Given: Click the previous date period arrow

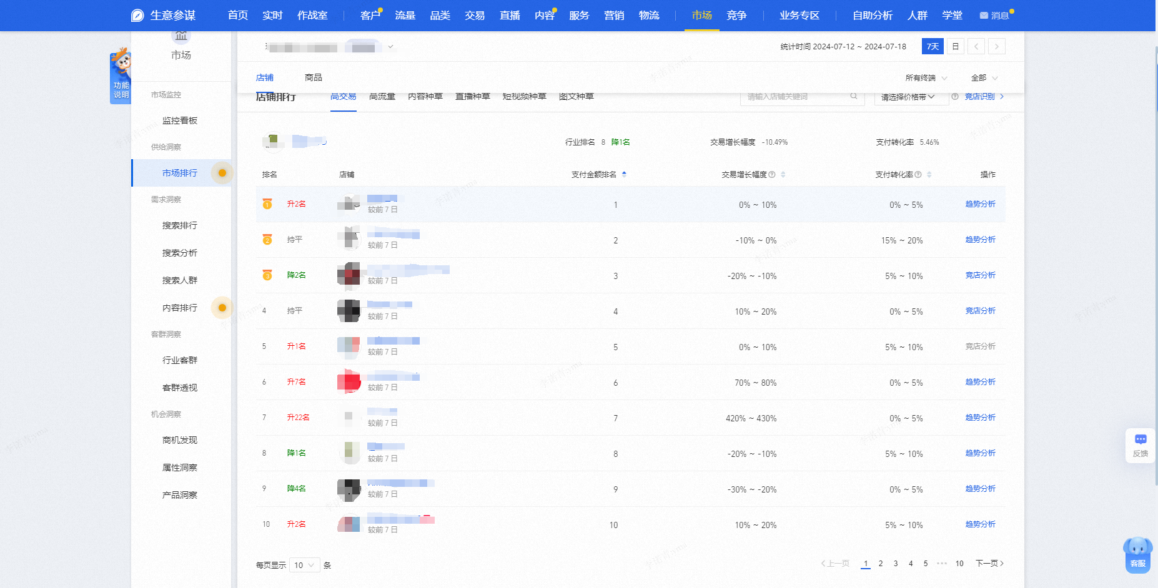Looking at the screenshot, I should point(976,46).
